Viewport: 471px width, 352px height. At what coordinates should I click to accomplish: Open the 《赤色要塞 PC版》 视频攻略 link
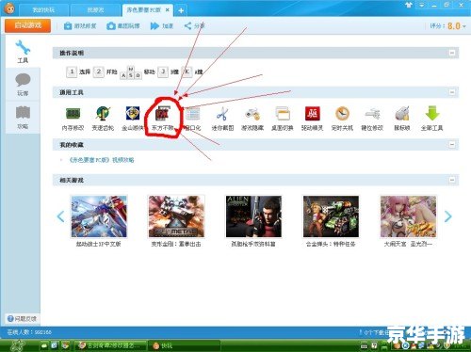[x=102, y=160]
